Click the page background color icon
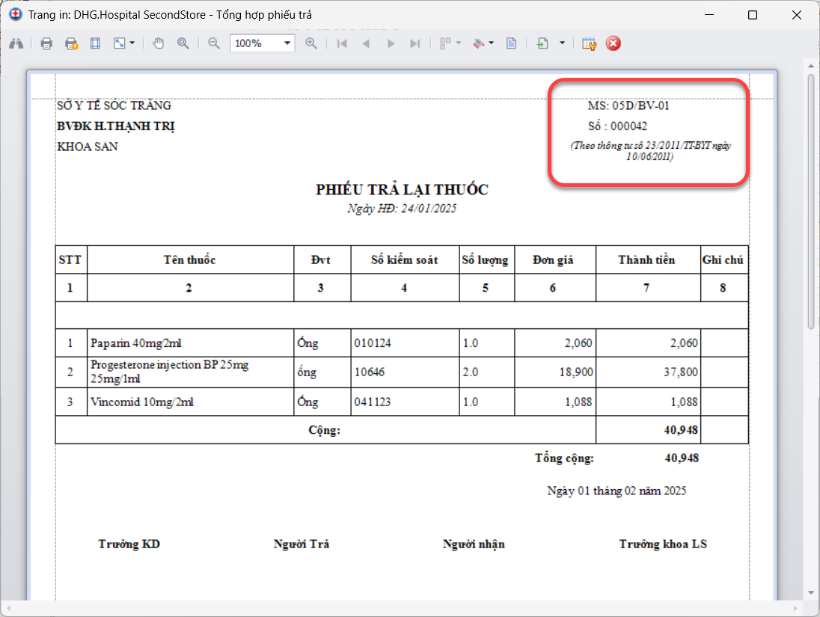 point(479,43)
